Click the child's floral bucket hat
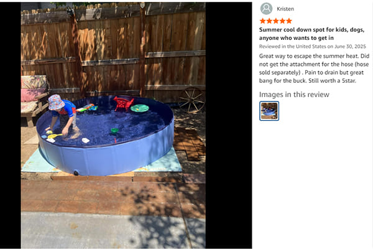Viewport: 373px width, 249px height. click(x=56, y=102)
